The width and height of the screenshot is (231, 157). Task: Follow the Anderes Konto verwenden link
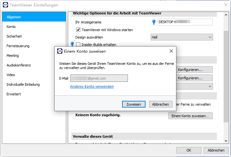coord(92,86)
